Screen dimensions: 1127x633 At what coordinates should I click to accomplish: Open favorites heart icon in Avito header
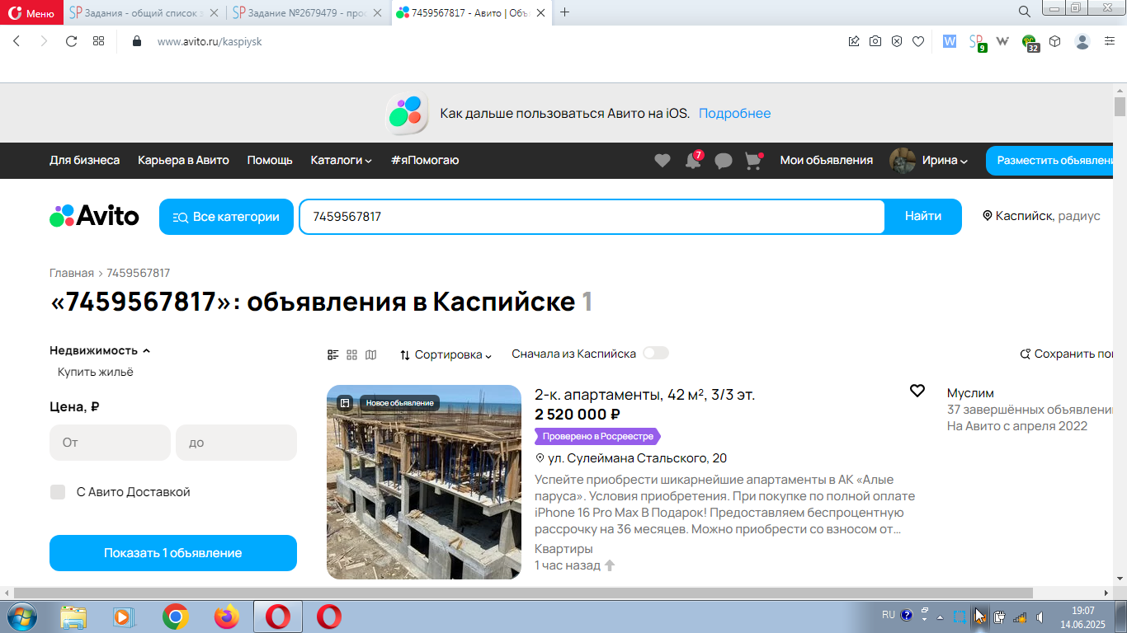click(x=663, y=161)
